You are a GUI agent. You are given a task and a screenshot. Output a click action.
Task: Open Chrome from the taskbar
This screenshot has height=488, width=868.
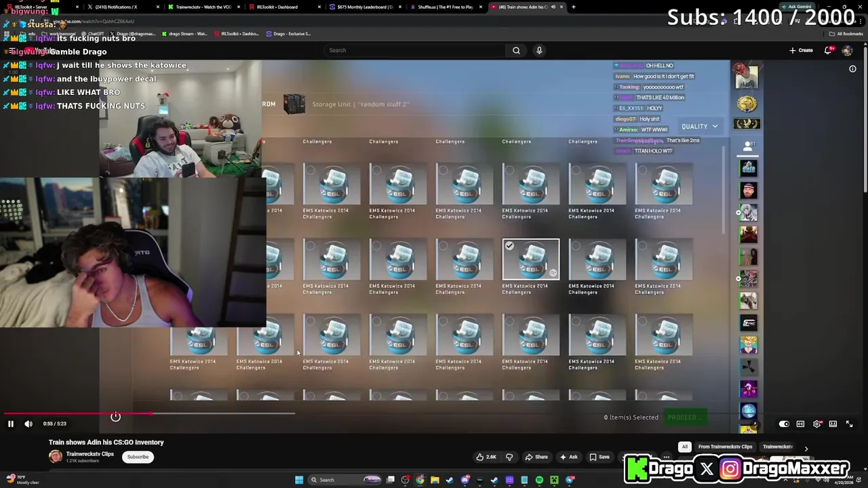click(420, 480)
